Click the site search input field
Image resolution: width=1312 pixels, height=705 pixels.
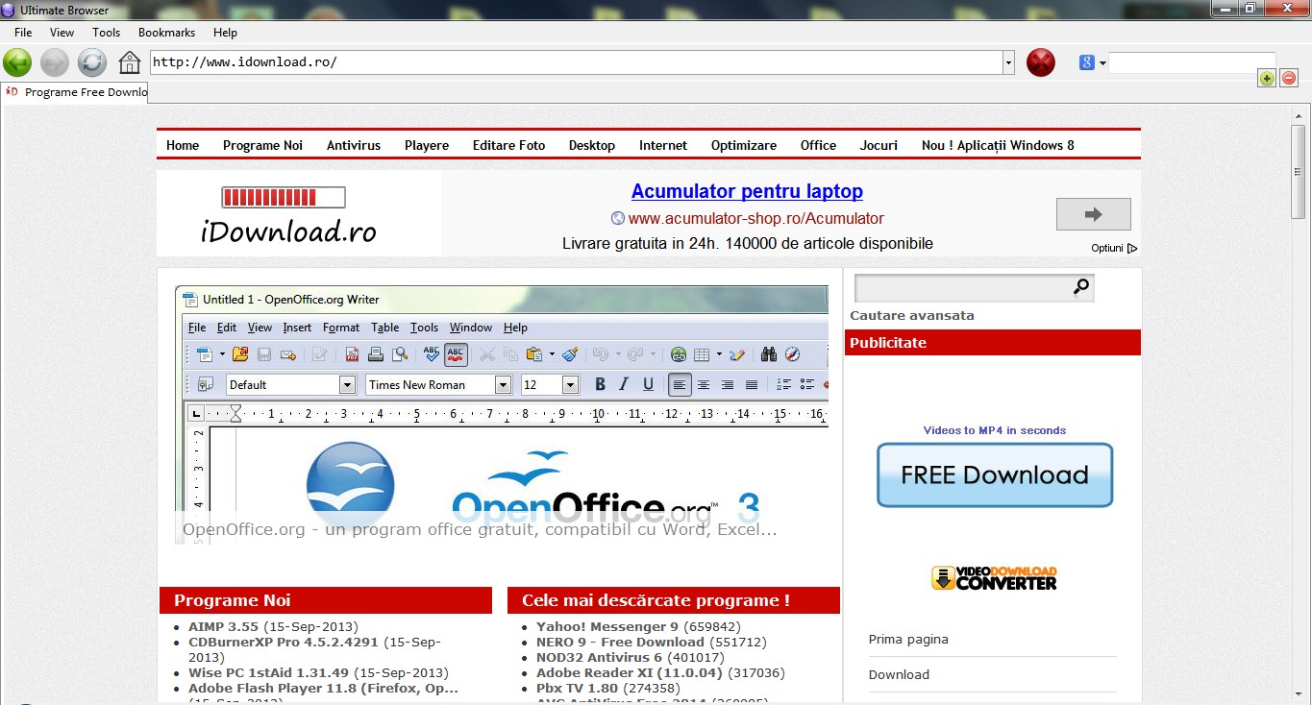click(x=962, y=287)
